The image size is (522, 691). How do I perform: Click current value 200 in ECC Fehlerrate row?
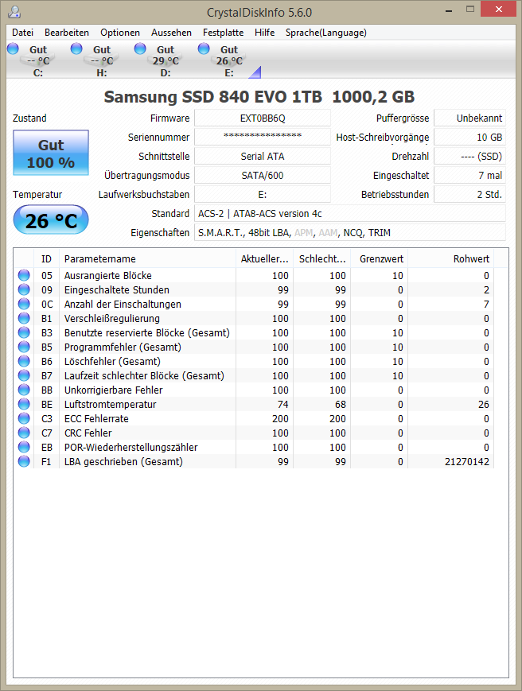pyautogui.click(x=280, y=418)
